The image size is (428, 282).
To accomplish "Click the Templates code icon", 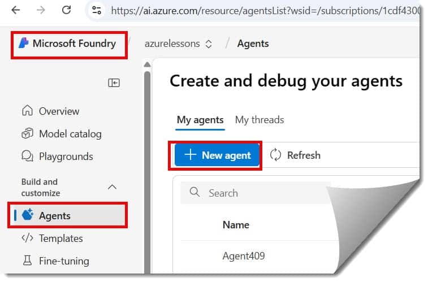I will (27, 238).
